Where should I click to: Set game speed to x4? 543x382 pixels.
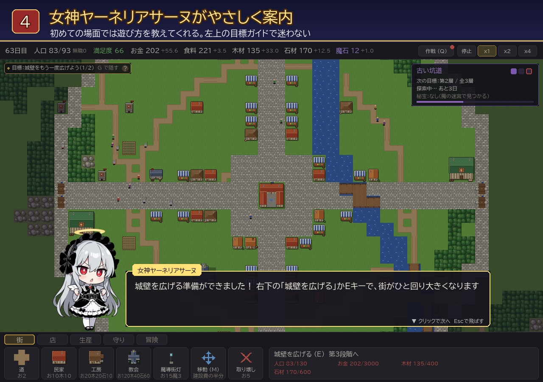pyautogui.click(x=528, y=51)
